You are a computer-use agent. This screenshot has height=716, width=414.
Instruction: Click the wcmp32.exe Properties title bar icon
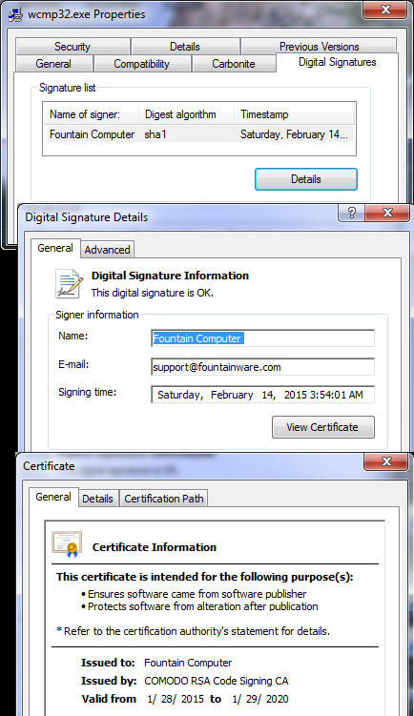point(16,14)
